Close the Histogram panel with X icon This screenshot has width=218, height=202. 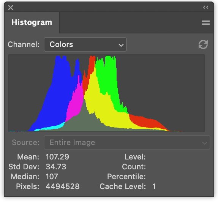coord(11,8)
